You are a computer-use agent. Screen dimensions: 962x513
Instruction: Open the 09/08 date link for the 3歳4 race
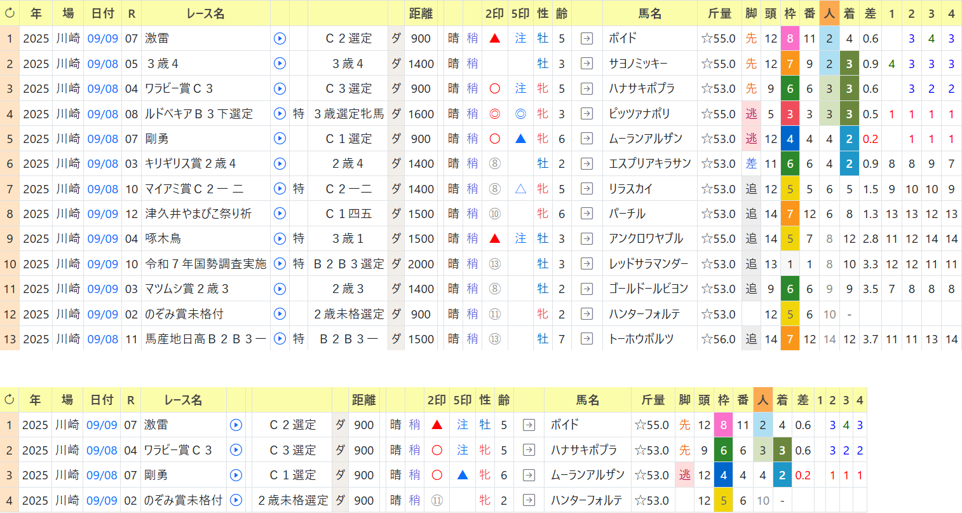click(x=102, y=64)
